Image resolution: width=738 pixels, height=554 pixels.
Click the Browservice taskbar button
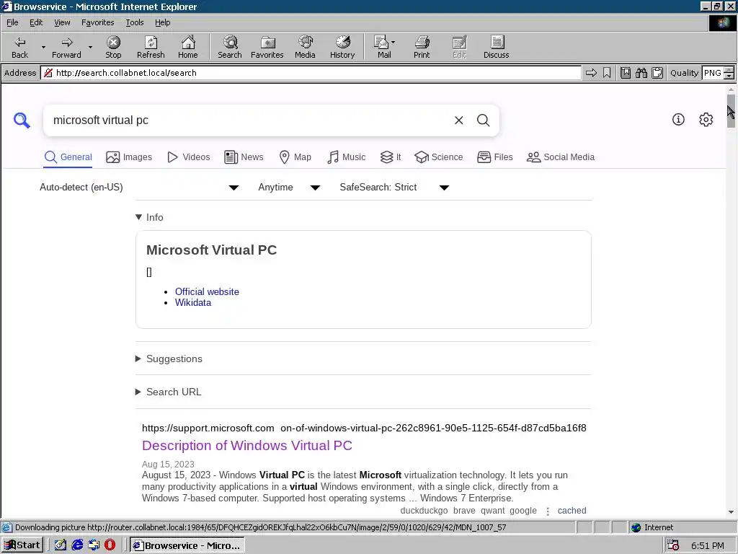[x=187, y=545]
